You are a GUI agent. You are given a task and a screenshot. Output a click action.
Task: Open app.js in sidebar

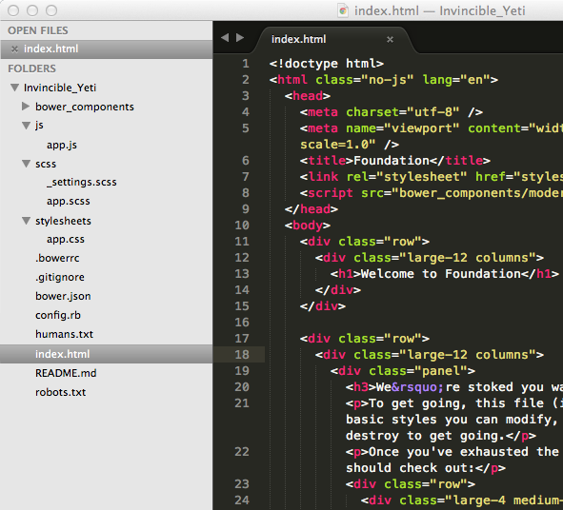point(62,145)
